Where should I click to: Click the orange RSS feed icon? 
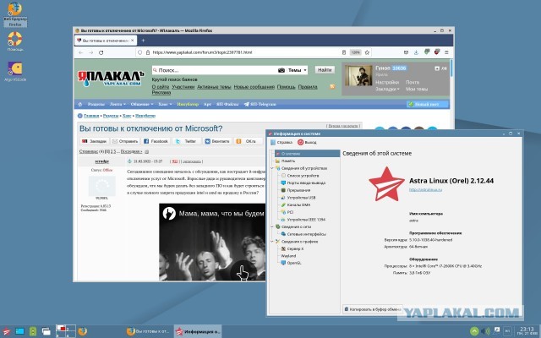(x=332, y=86)
